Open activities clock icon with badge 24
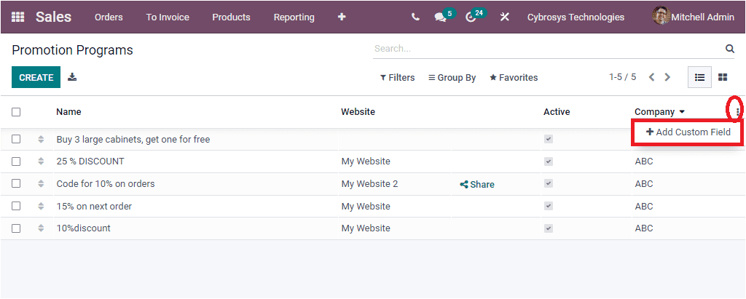The width and height of the screenshot is (746, 299). [x=471, y=17]
